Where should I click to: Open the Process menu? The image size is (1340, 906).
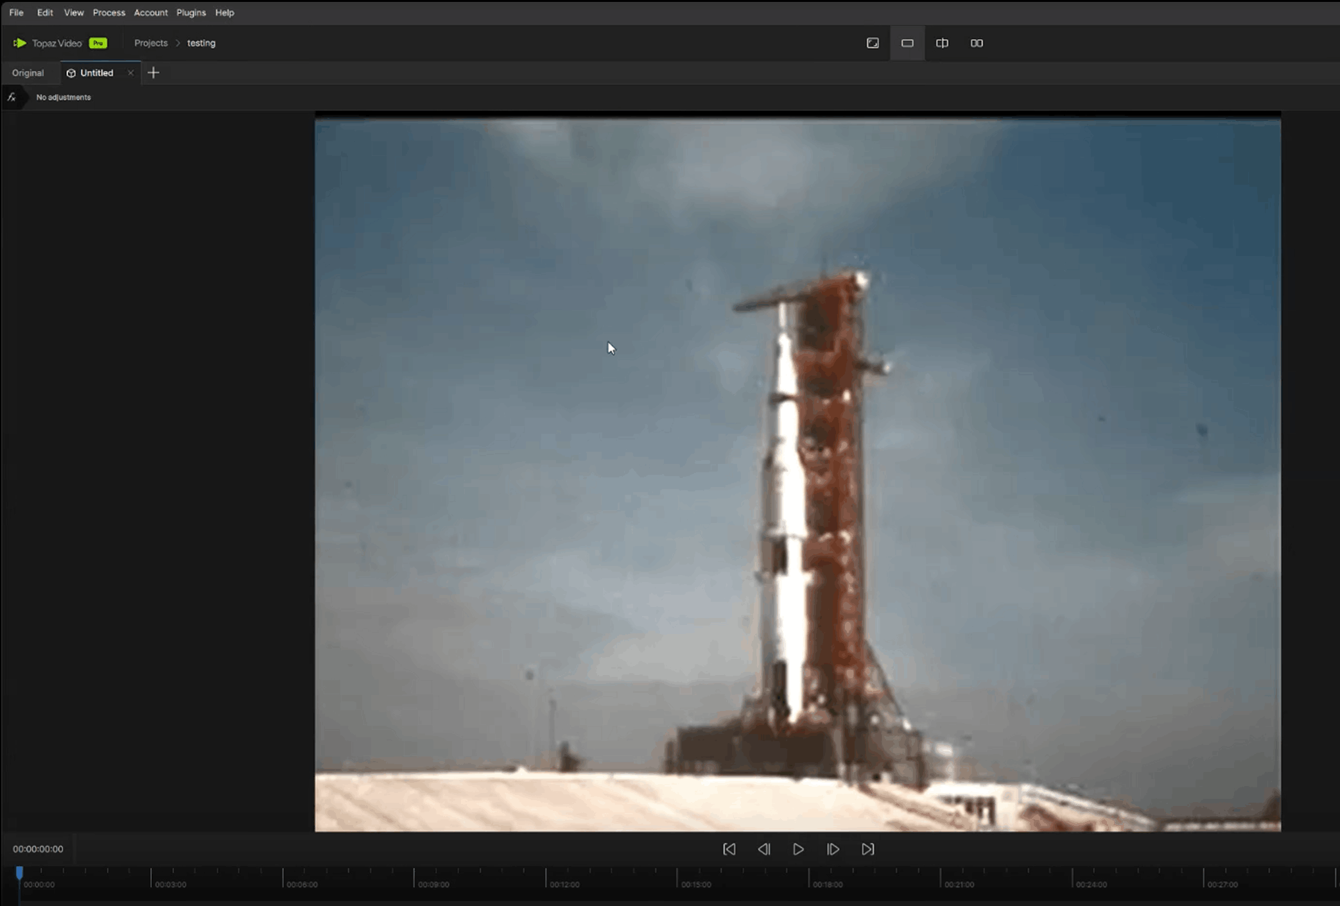click(109, 12)
